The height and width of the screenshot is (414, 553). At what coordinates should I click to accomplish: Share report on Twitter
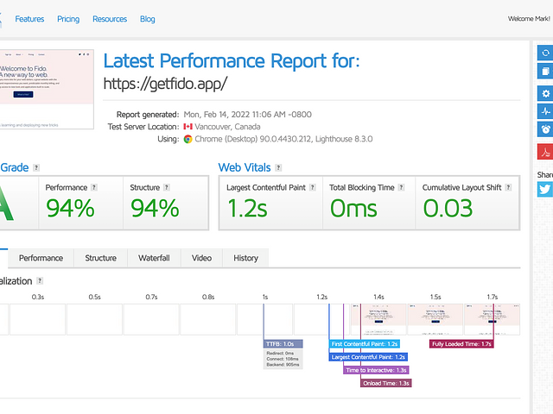coord(545,191)
